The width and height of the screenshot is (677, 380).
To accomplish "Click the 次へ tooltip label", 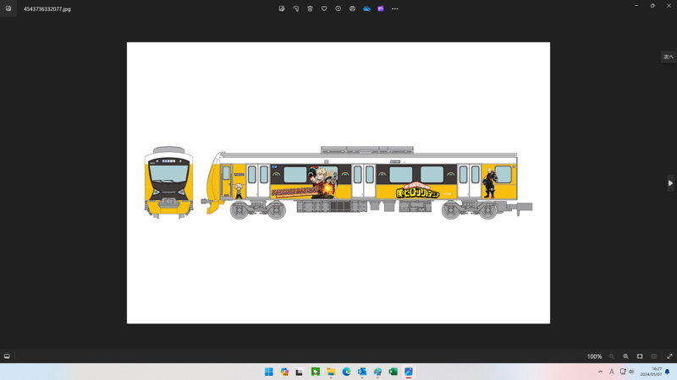I will tap(668, 57).
